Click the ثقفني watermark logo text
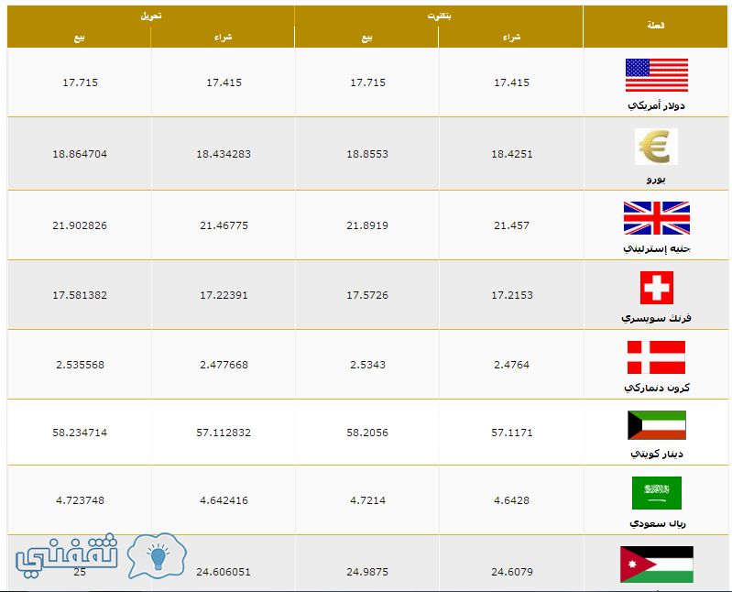 point(66,555)
